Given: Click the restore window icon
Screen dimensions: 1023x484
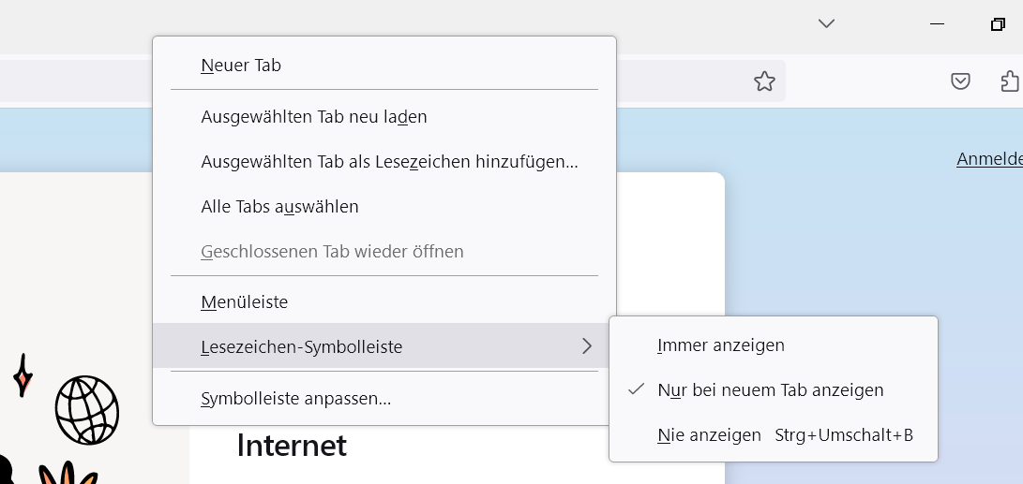Looking at the screenshot, I should [x=998, y=24].
